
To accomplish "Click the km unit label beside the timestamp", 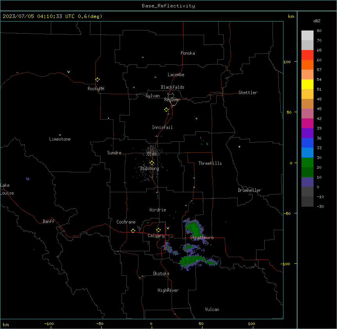I will (291, 16).
